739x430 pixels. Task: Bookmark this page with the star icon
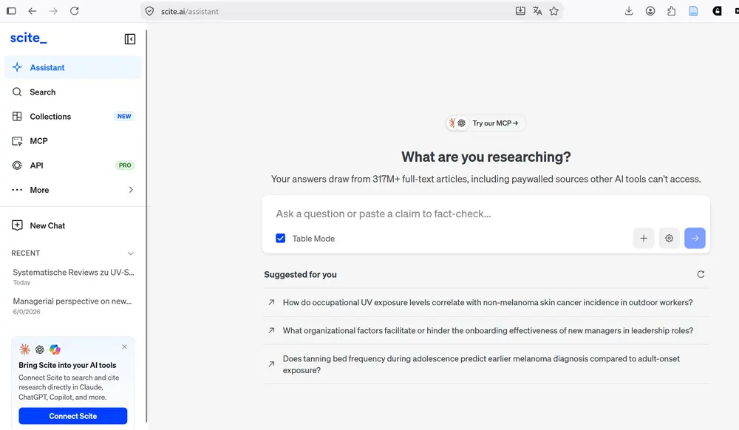pos(554,11)
